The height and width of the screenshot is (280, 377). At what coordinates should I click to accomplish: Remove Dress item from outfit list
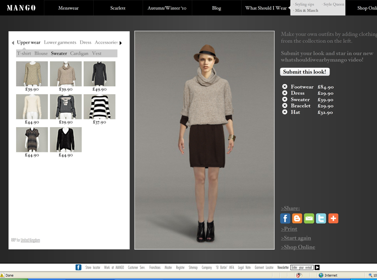coord(285,93)
